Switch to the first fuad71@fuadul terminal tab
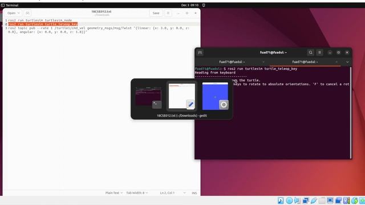 (x=232, y=62)
